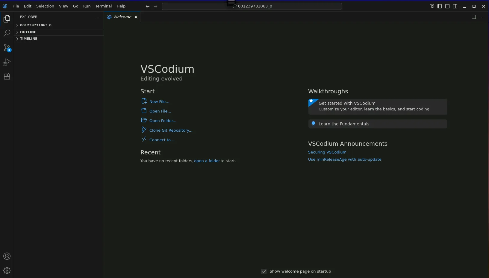Split the editor right
The height and width of the screenshot is (278, 489).
pos(474,17)
